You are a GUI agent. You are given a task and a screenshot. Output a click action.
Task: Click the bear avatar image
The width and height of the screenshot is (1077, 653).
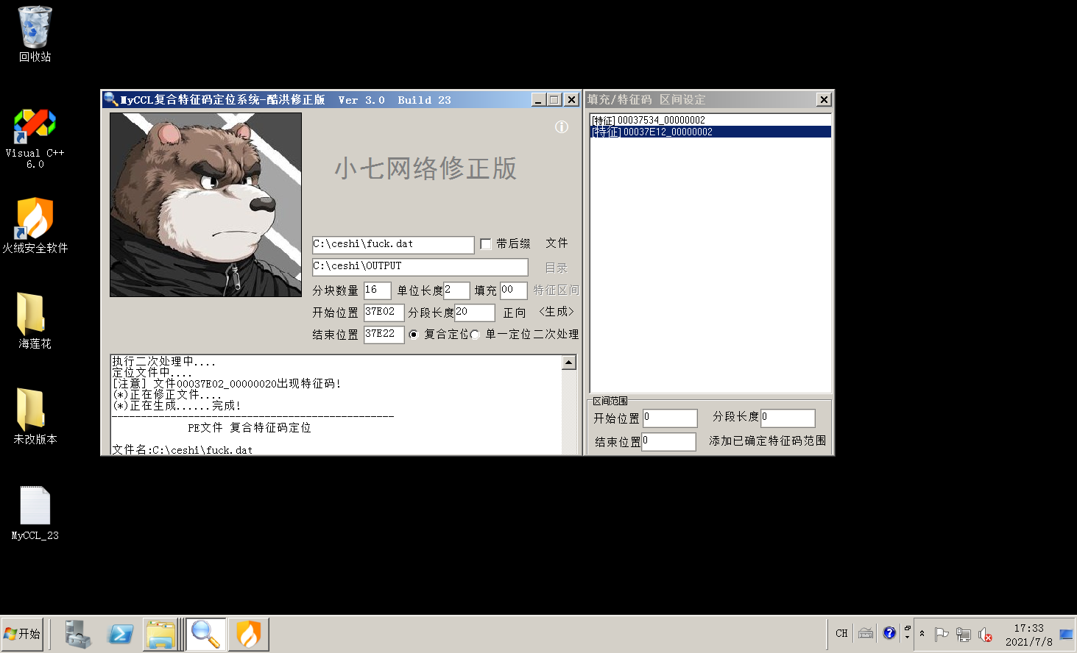pos(205,204)
